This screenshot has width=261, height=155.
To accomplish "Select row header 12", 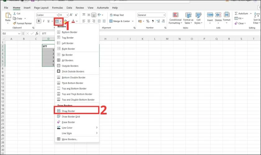I will pos(2,83).
